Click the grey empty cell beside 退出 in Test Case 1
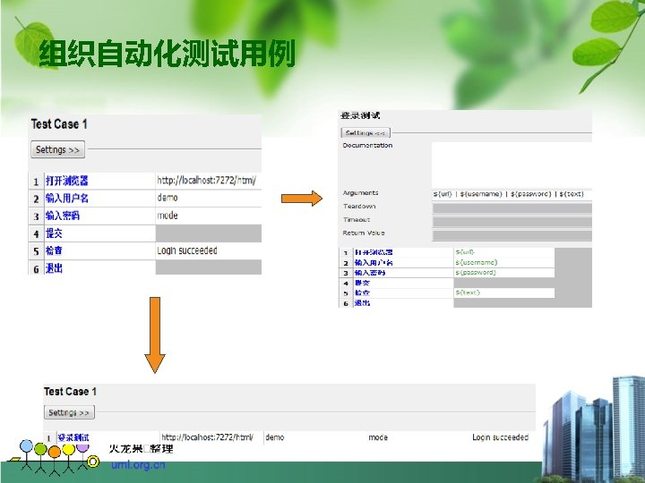 click(209, 267)
